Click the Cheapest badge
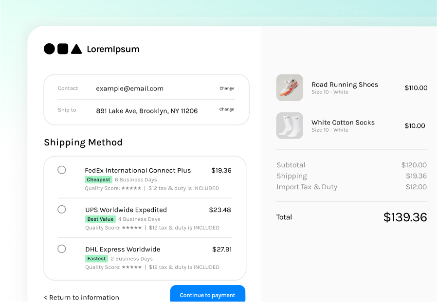437x302 pixels. (x=98, y=180)
